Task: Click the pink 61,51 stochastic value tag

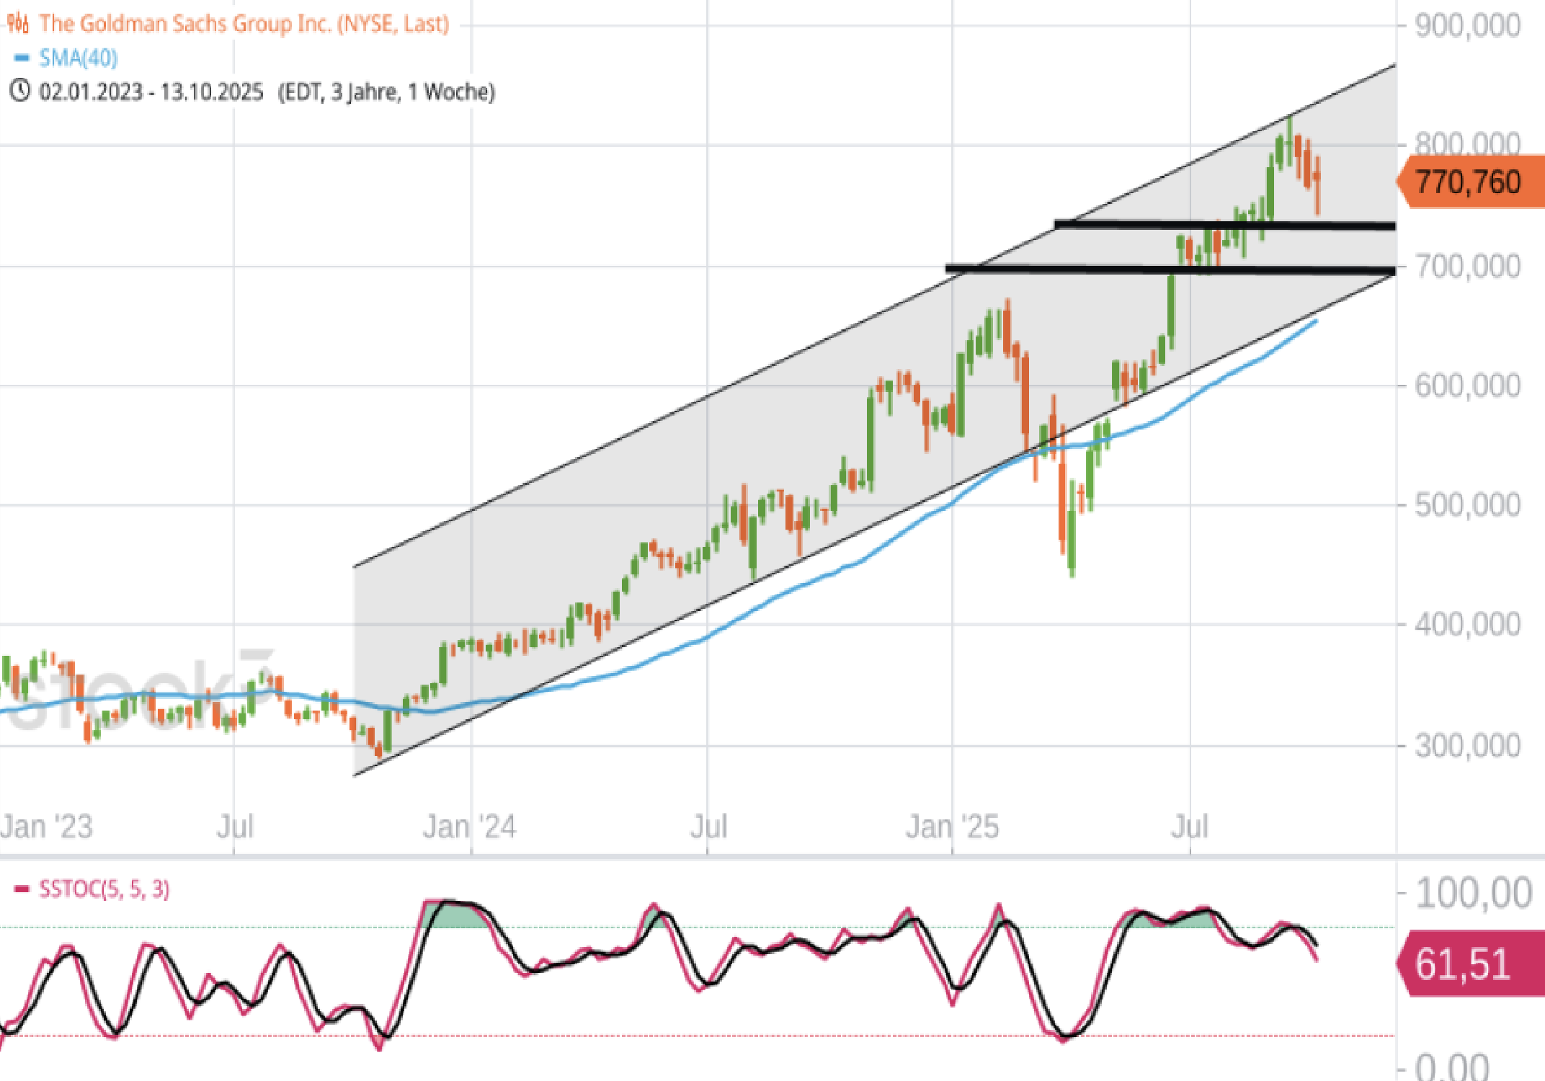Action: pyautogui.click(x=1463, y=964)
